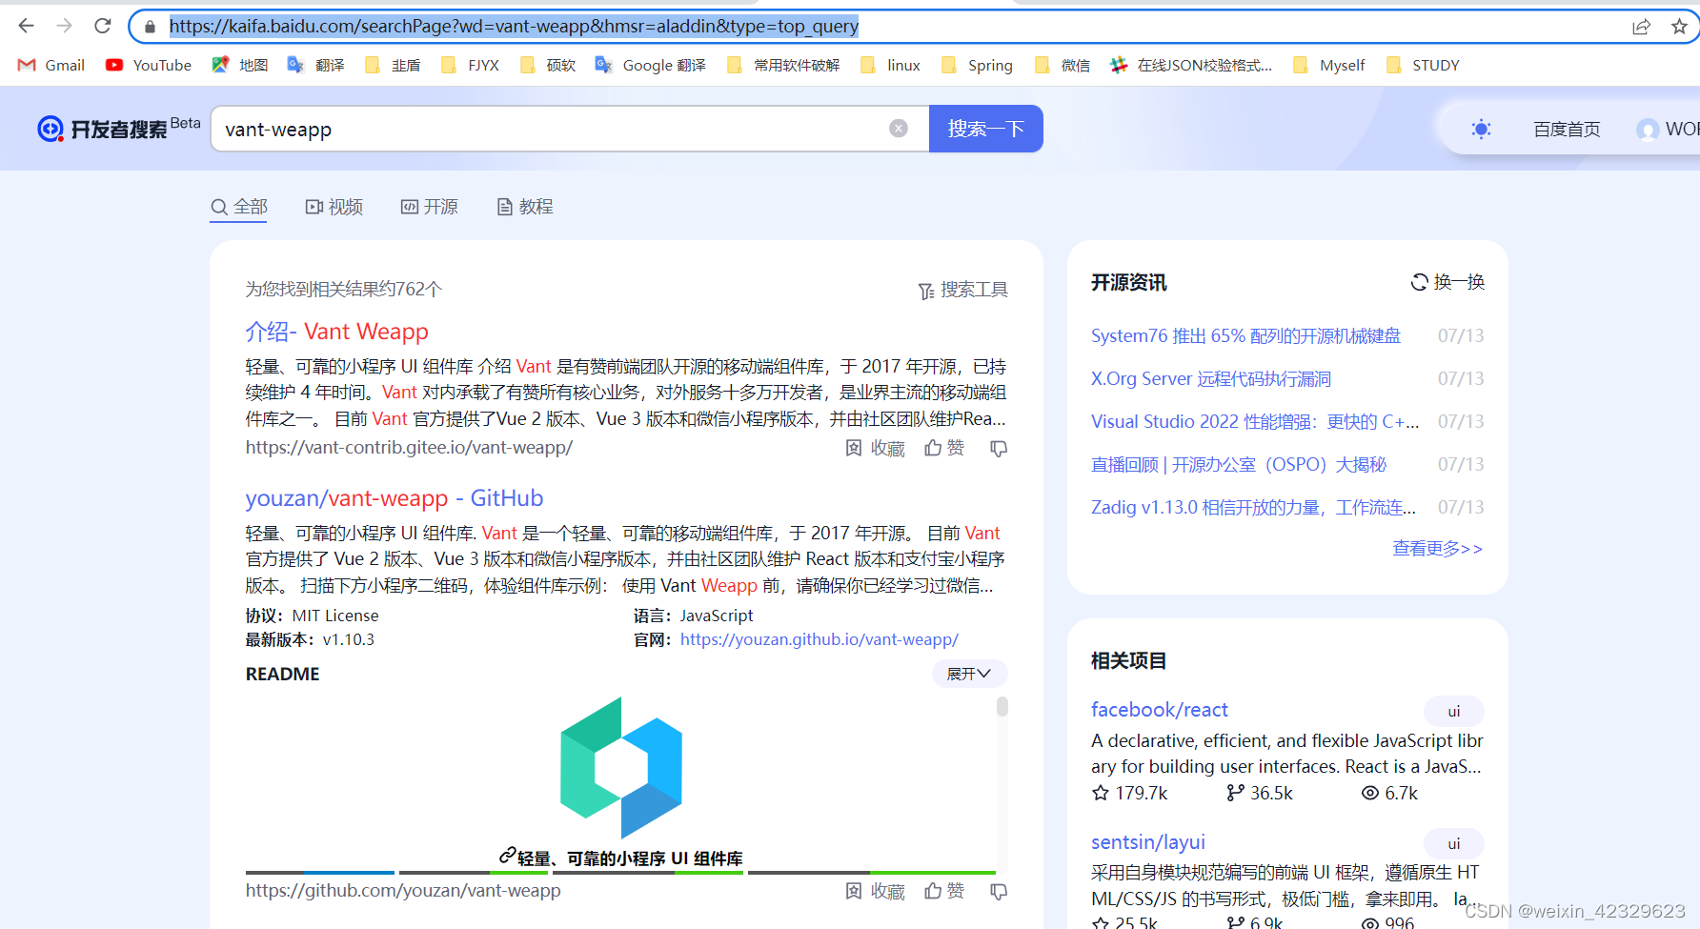The height and width of the screenshot is (929, 1700).
Task: Dislike the 介绍- Vant Weapp result
Action: [999, 448]
